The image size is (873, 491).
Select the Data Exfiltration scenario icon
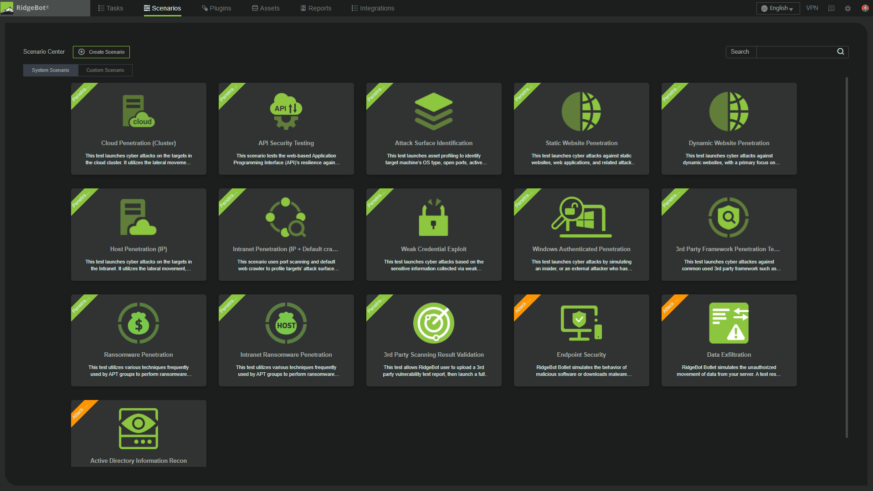tap(729, 323)
